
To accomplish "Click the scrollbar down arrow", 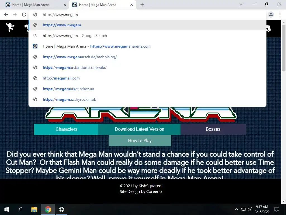I will 283,201.
